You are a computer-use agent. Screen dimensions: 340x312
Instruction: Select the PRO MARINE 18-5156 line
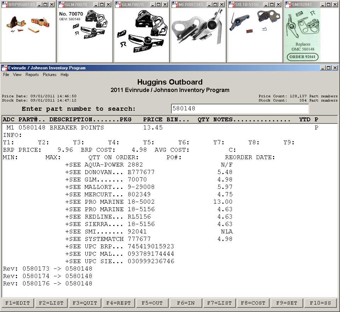(x=149, y=209)
